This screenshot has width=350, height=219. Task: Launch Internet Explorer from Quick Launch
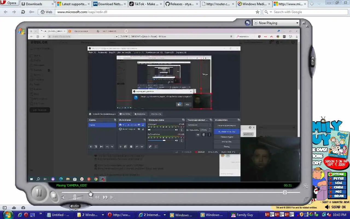(x=20, y=215)
